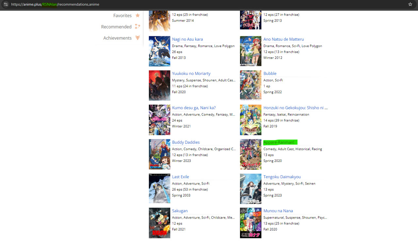
Task: Click the Appare-Ranman! poster thumbnail
Action: click(x=251, y=154)
